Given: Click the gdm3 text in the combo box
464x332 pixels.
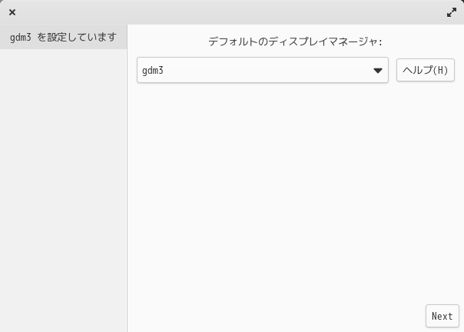Looking at the screenshot, I should 154,71.
